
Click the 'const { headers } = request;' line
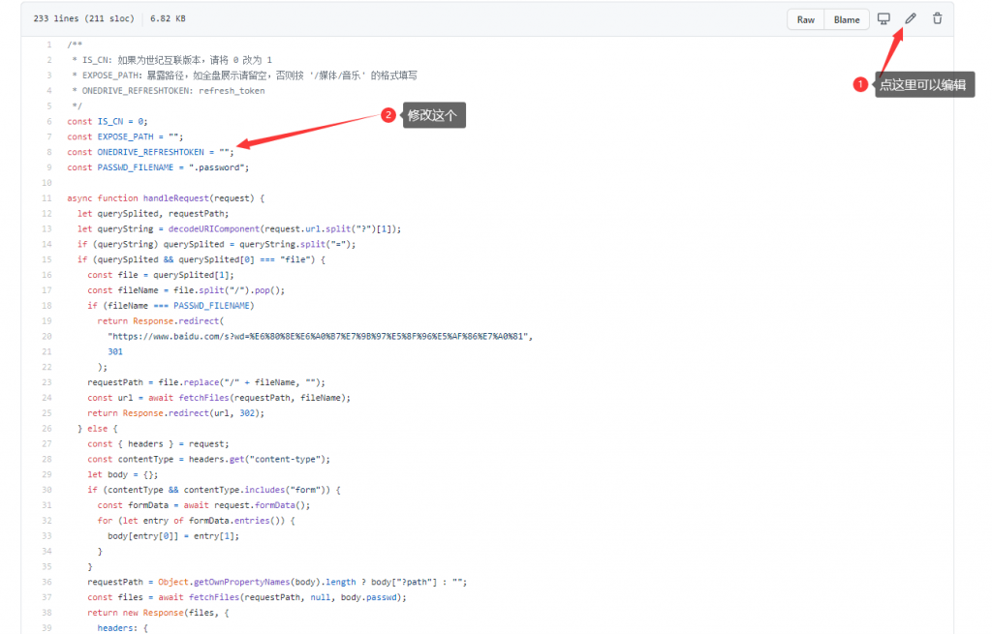point(158,443)
